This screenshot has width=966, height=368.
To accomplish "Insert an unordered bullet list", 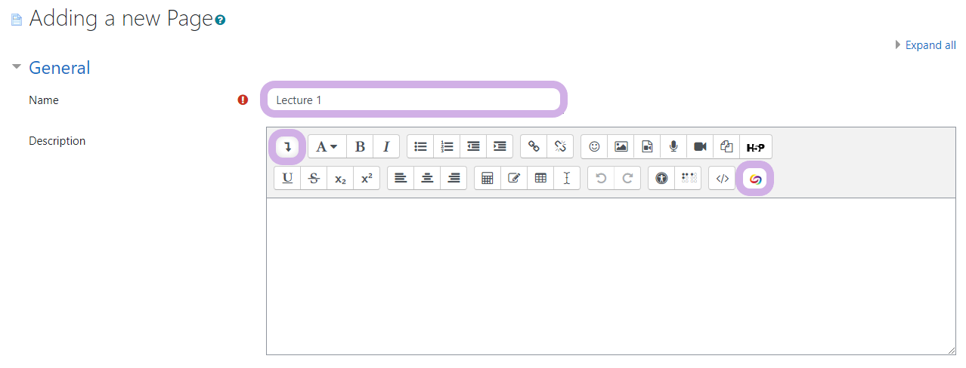I will [x=420, y=146].
